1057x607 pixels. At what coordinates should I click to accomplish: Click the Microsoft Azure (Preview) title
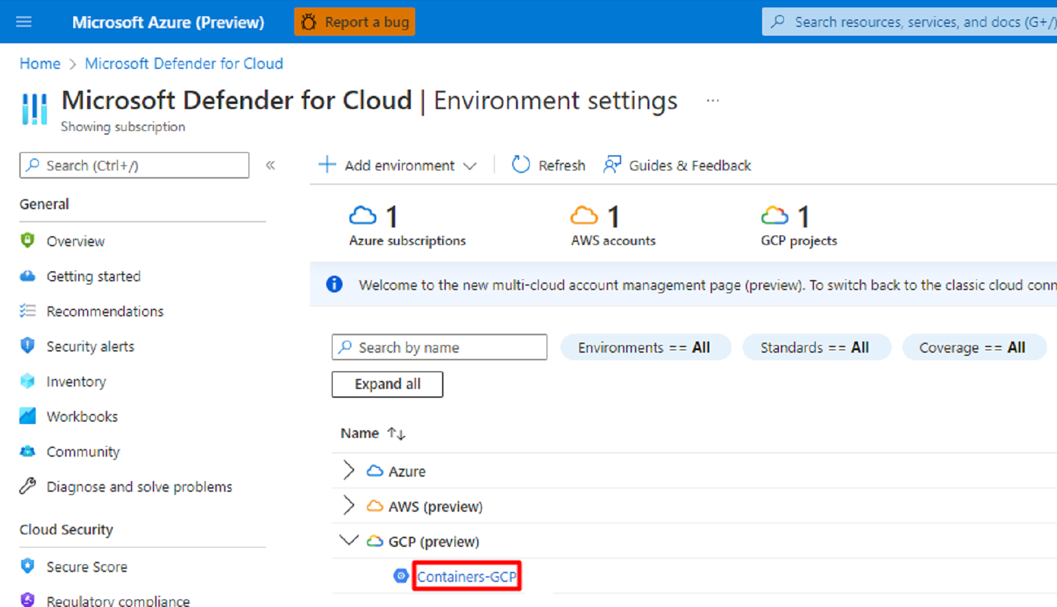coord(168,22)
